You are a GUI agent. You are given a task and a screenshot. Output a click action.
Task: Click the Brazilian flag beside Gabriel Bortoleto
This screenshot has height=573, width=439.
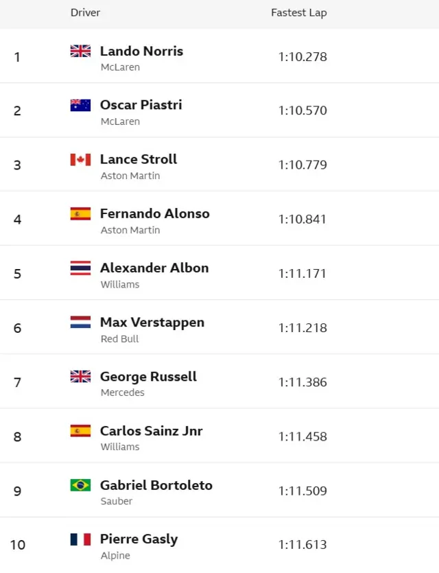(80, 485)
